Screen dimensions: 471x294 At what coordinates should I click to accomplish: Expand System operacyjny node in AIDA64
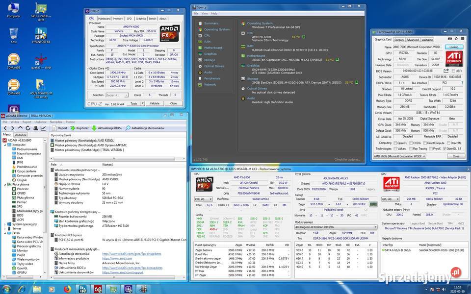point(5,224)
